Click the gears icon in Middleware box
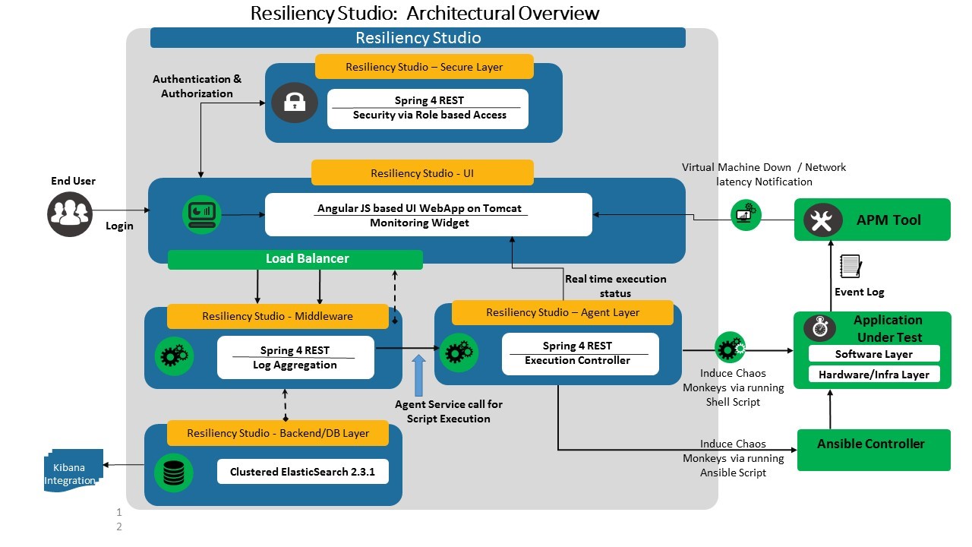Viewport: 972px width, 547px height. point(174,356)
